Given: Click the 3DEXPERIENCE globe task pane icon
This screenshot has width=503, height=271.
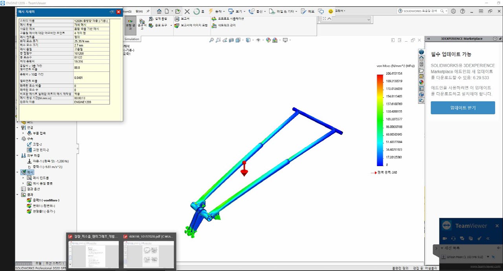Looking at the screenshot, I should point(421,52).
